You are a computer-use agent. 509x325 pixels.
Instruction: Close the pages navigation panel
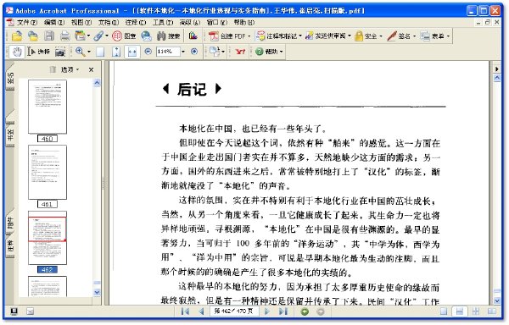(92, 69)
